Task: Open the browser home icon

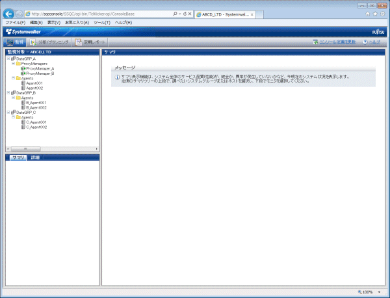Action: click(368, 14)
